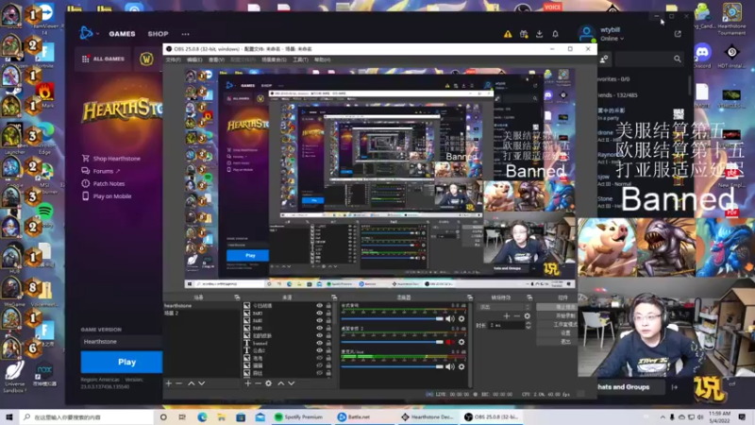Move the scene down in OBS
The height and width of the screenshot is (425, 755).
tap(202, 383)
